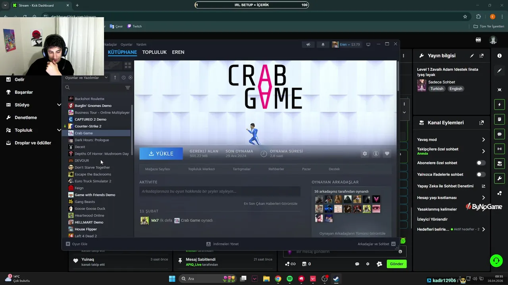Switch Steam to Big Picture mode icon
This screenshot has height=285, width=508.
(x=368, y=44)
